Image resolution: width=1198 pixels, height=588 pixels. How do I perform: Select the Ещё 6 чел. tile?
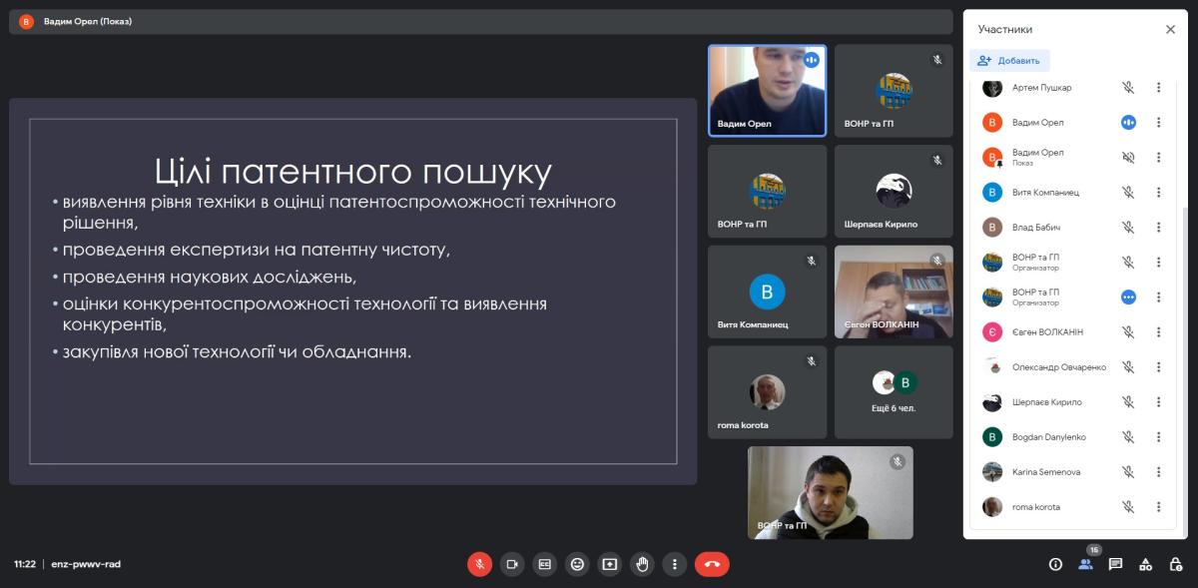894,392
